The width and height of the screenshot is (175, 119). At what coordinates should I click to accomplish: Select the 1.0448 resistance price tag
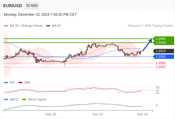pyautogui.click(x=163, y=43)
